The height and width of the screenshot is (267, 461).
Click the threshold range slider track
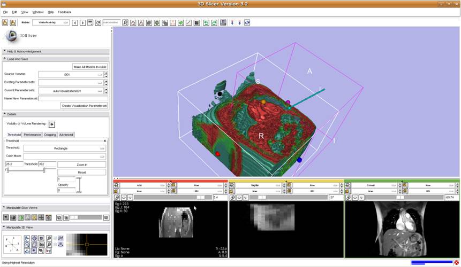[x=31, y=170]
